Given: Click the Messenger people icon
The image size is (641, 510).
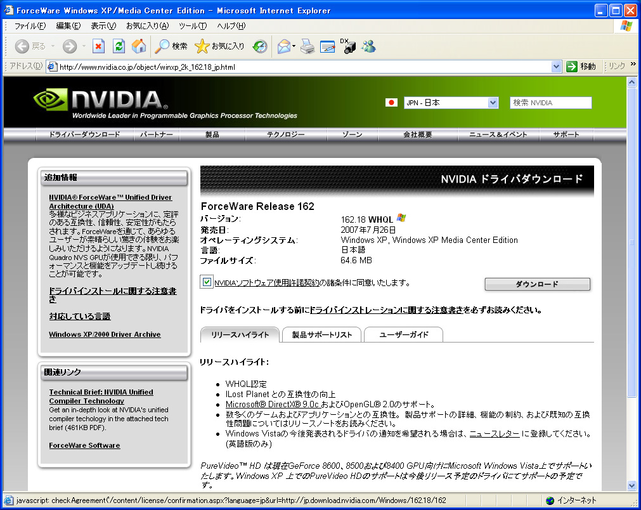Looking at the screenshot, I should click(x=368, y=46).
